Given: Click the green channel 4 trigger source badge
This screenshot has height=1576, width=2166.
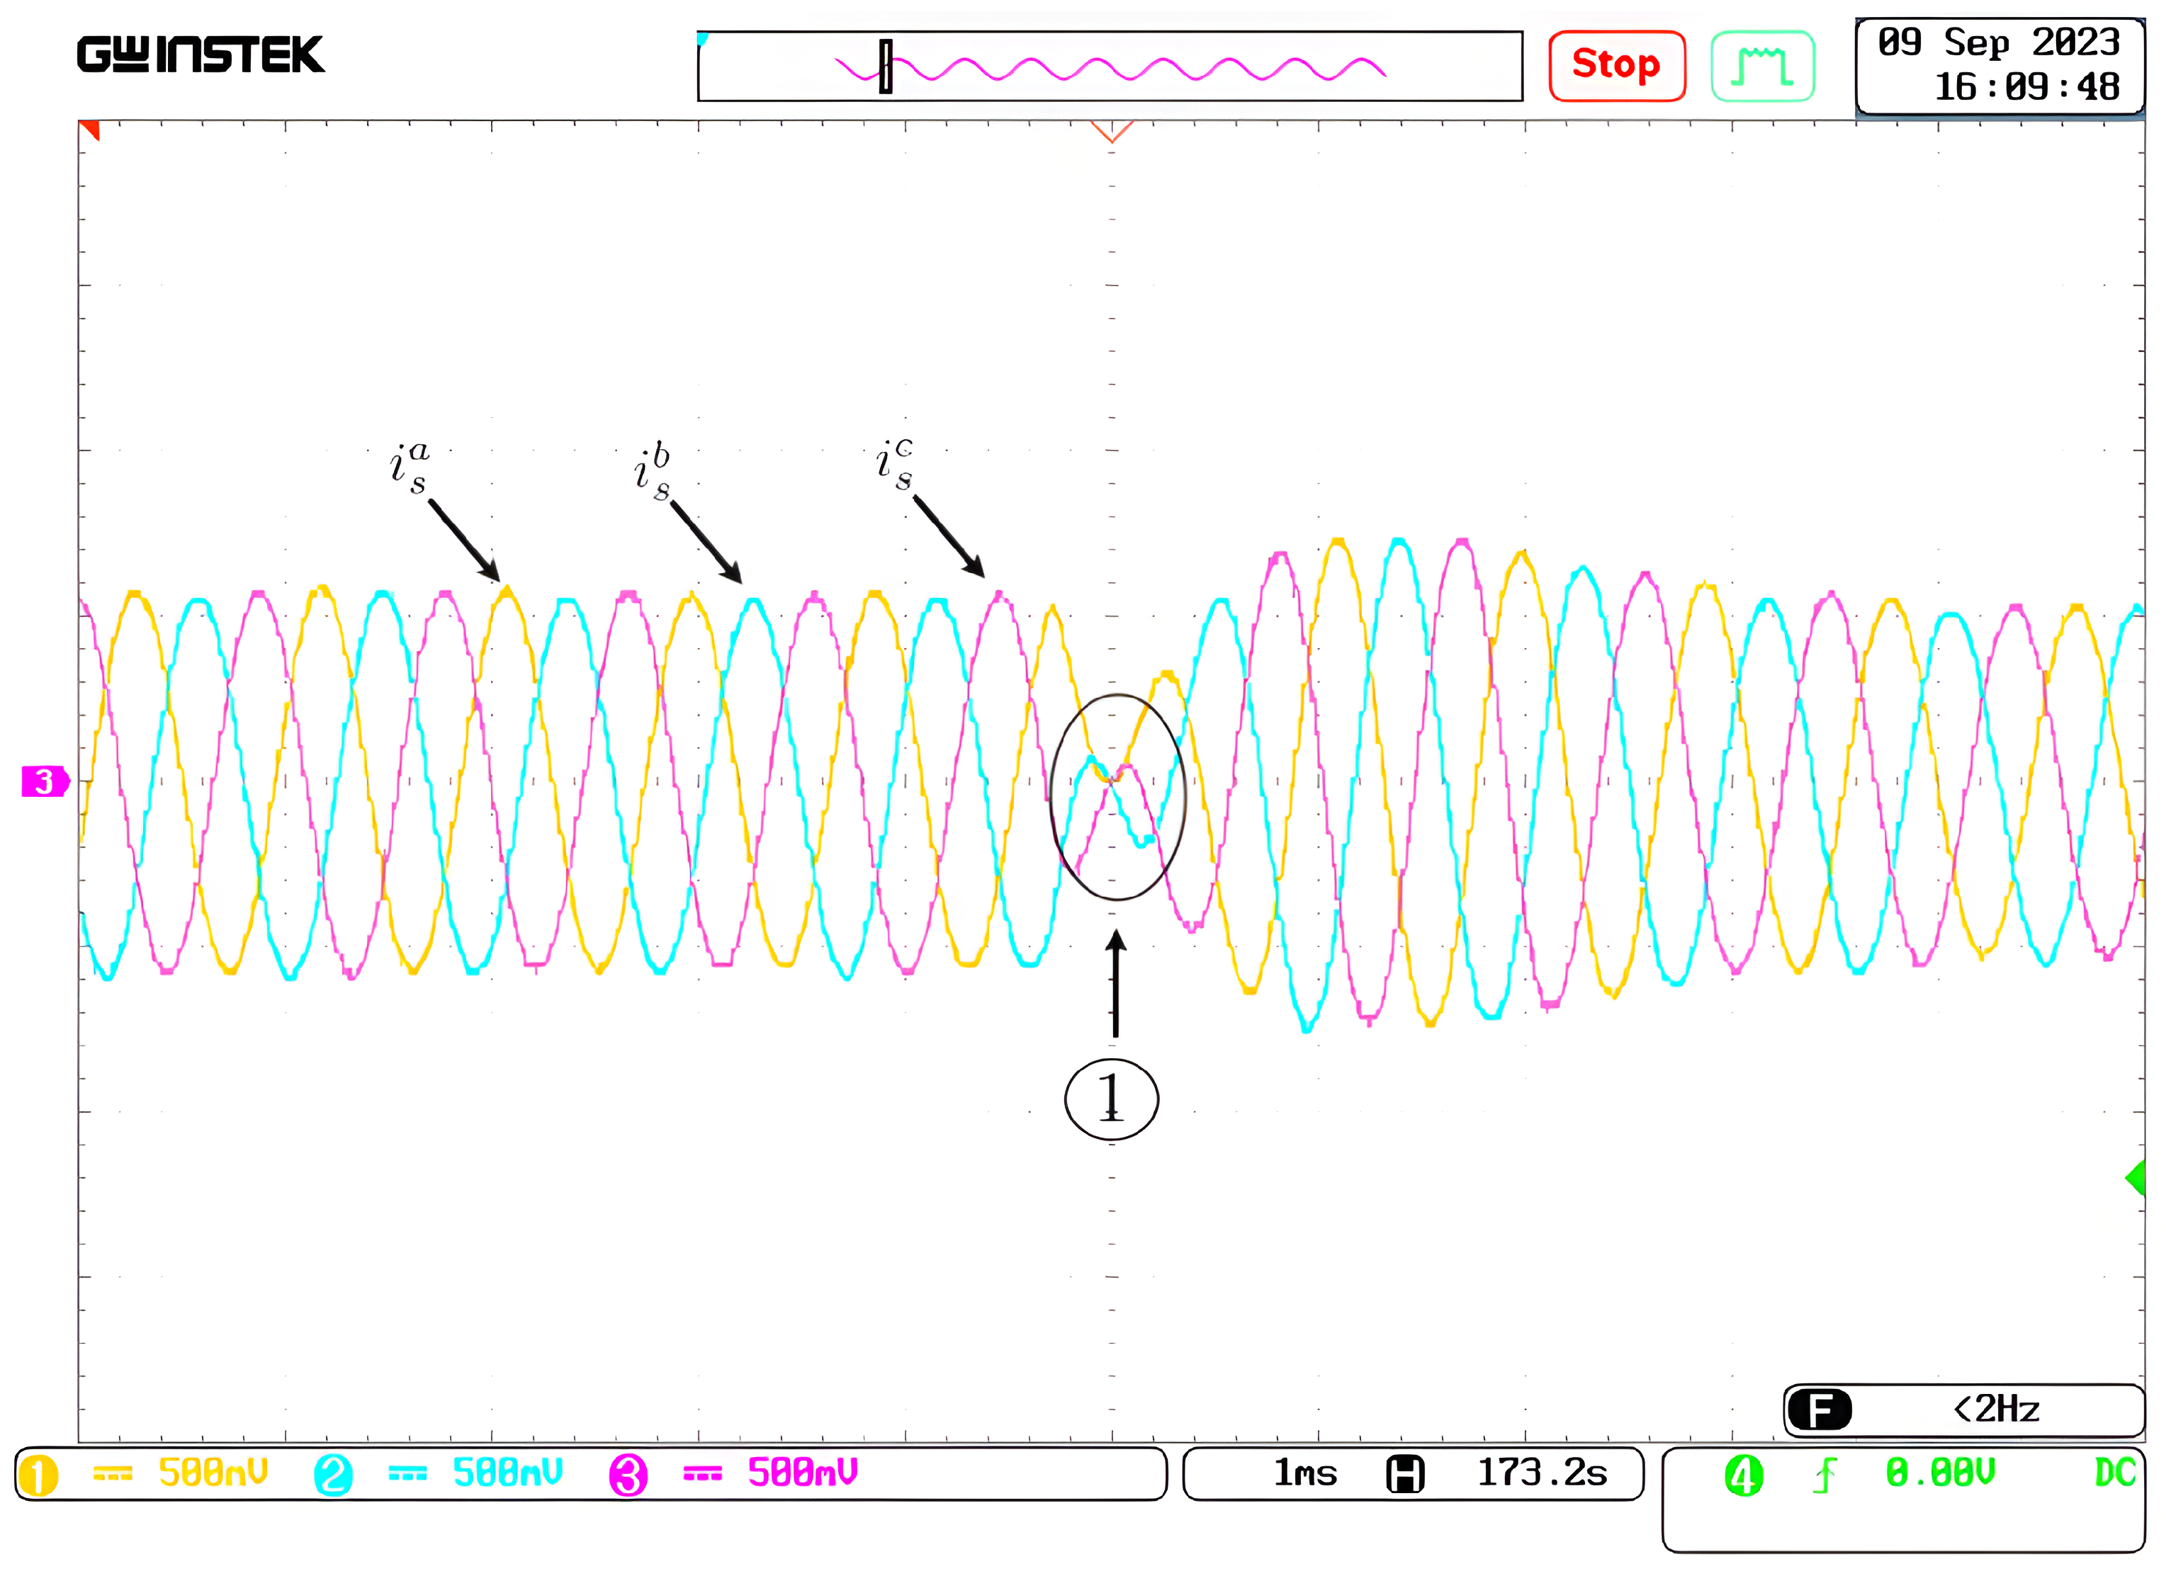Looking at the screenshot, I should coord(1743,1475).
